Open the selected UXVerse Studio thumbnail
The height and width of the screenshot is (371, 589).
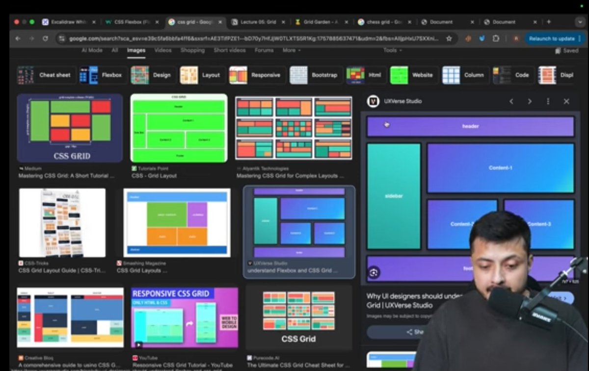(x=299, y=223)
